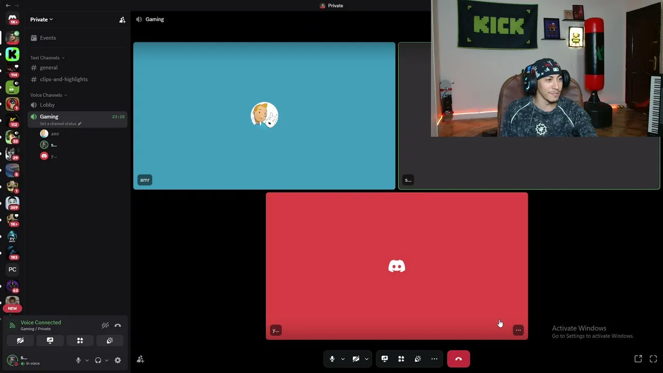663x373 pixels.
Task: Enter full screen for the call
Action: point(653,358)
